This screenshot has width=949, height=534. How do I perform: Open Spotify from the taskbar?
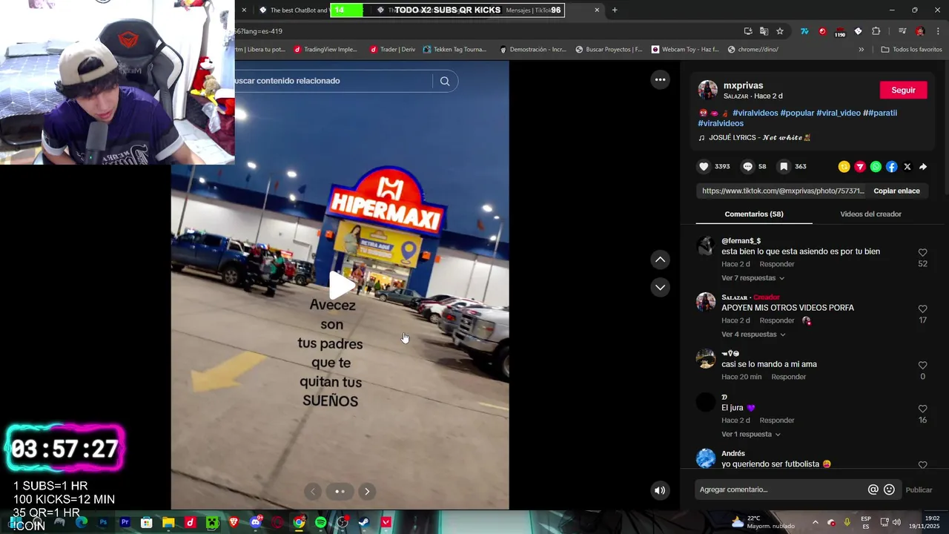[320, 522]
